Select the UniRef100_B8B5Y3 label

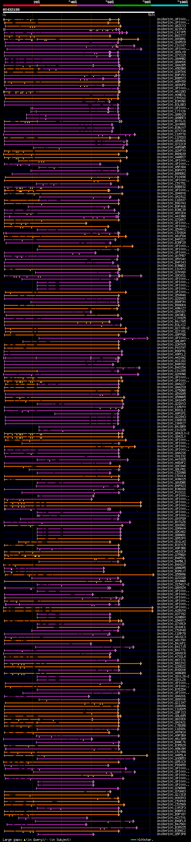click(171, 79)
